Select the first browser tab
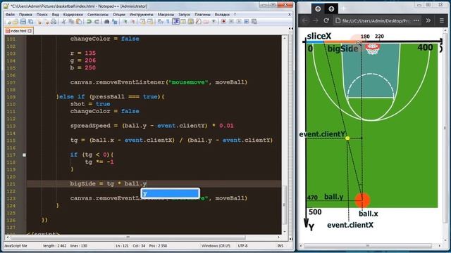The height and width of the screenshot is (253, 451). click(x=318, y=9)
